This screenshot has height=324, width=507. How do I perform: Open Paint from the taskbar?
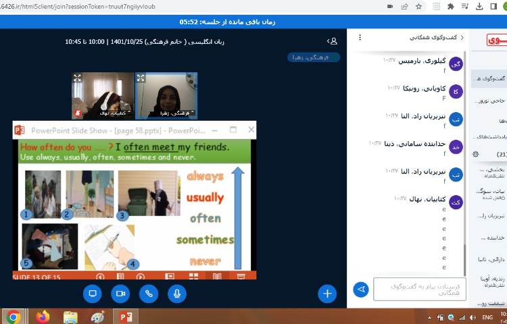tap(97, 317)
